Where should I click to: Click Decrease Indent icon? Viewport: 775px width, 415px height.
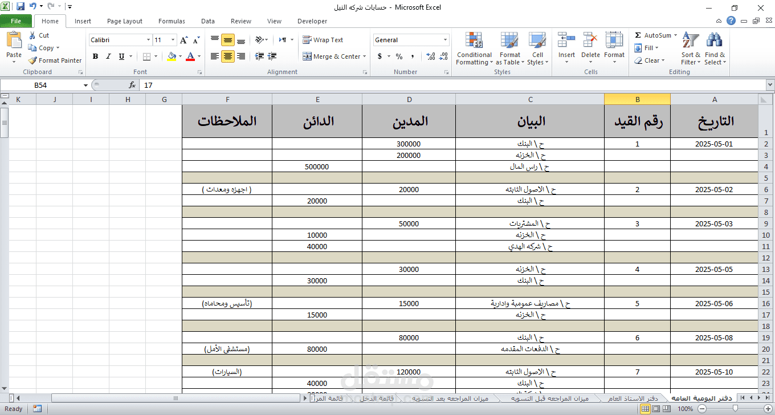click(259, 56)
